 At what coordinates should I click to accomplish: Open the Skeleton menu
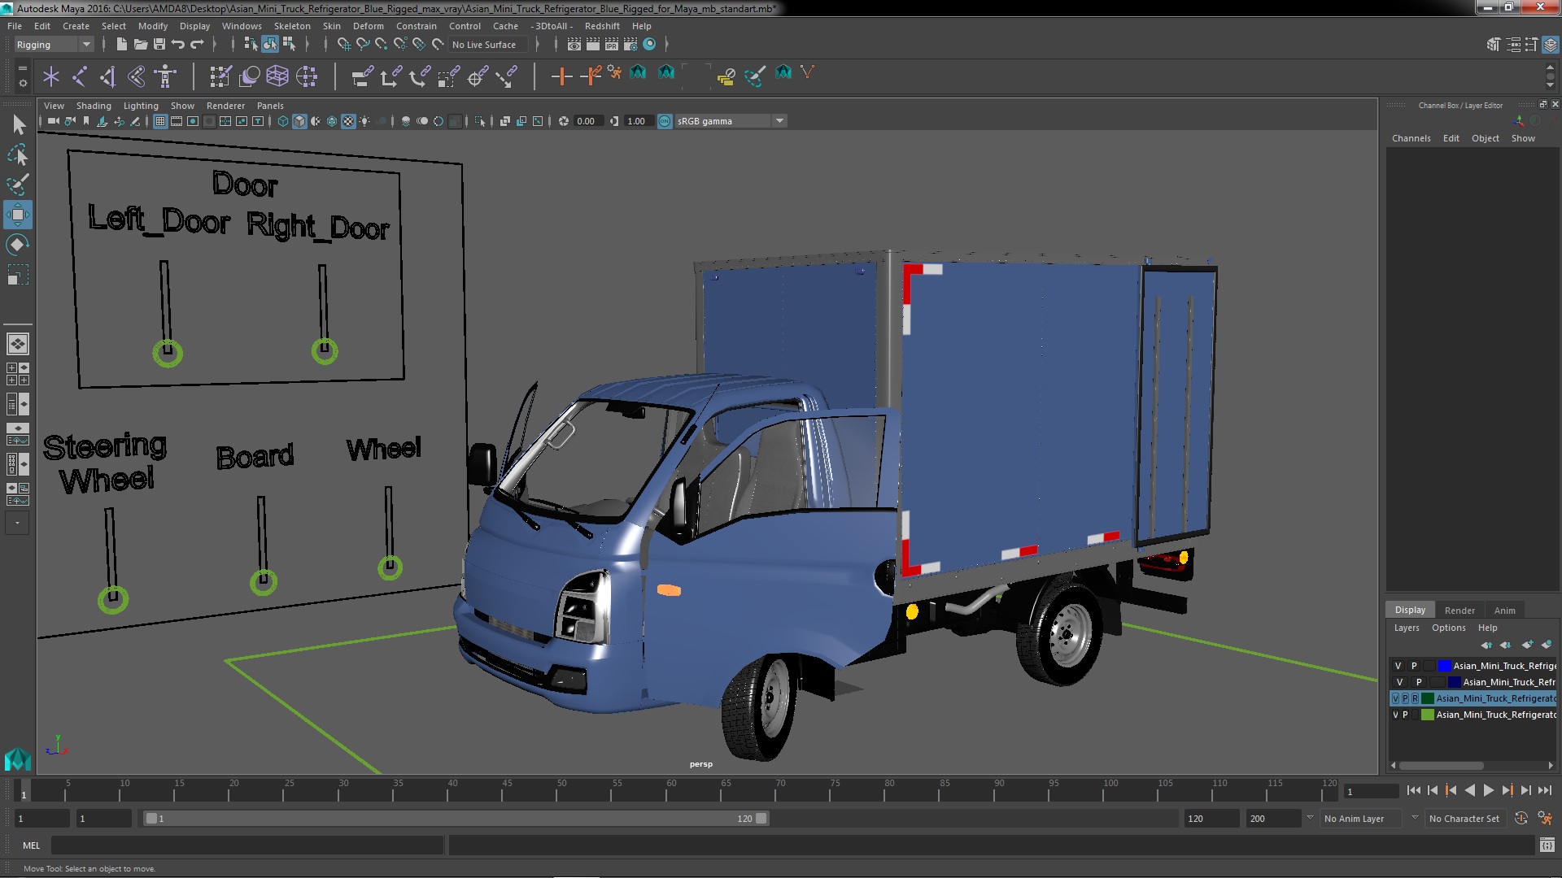(292, 26)
